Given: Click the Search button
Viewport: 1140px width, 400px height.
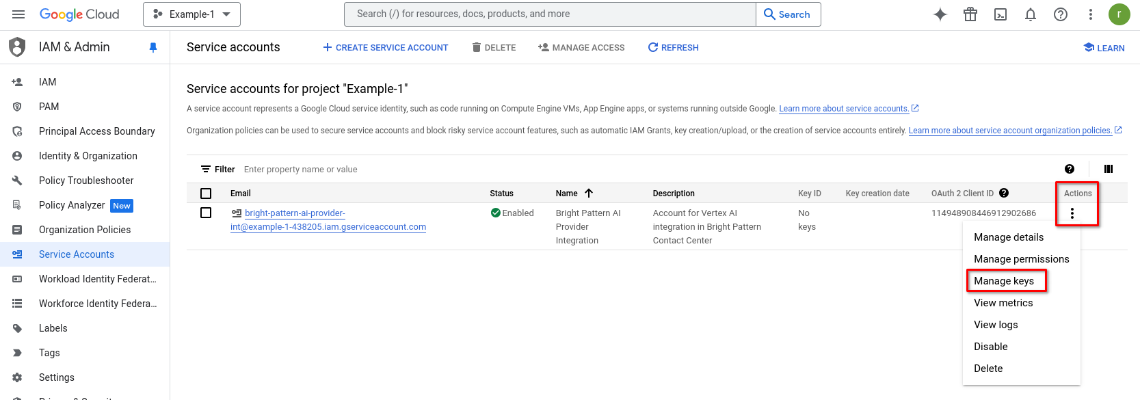Looking at the screenshot, I should coord(788,14).
